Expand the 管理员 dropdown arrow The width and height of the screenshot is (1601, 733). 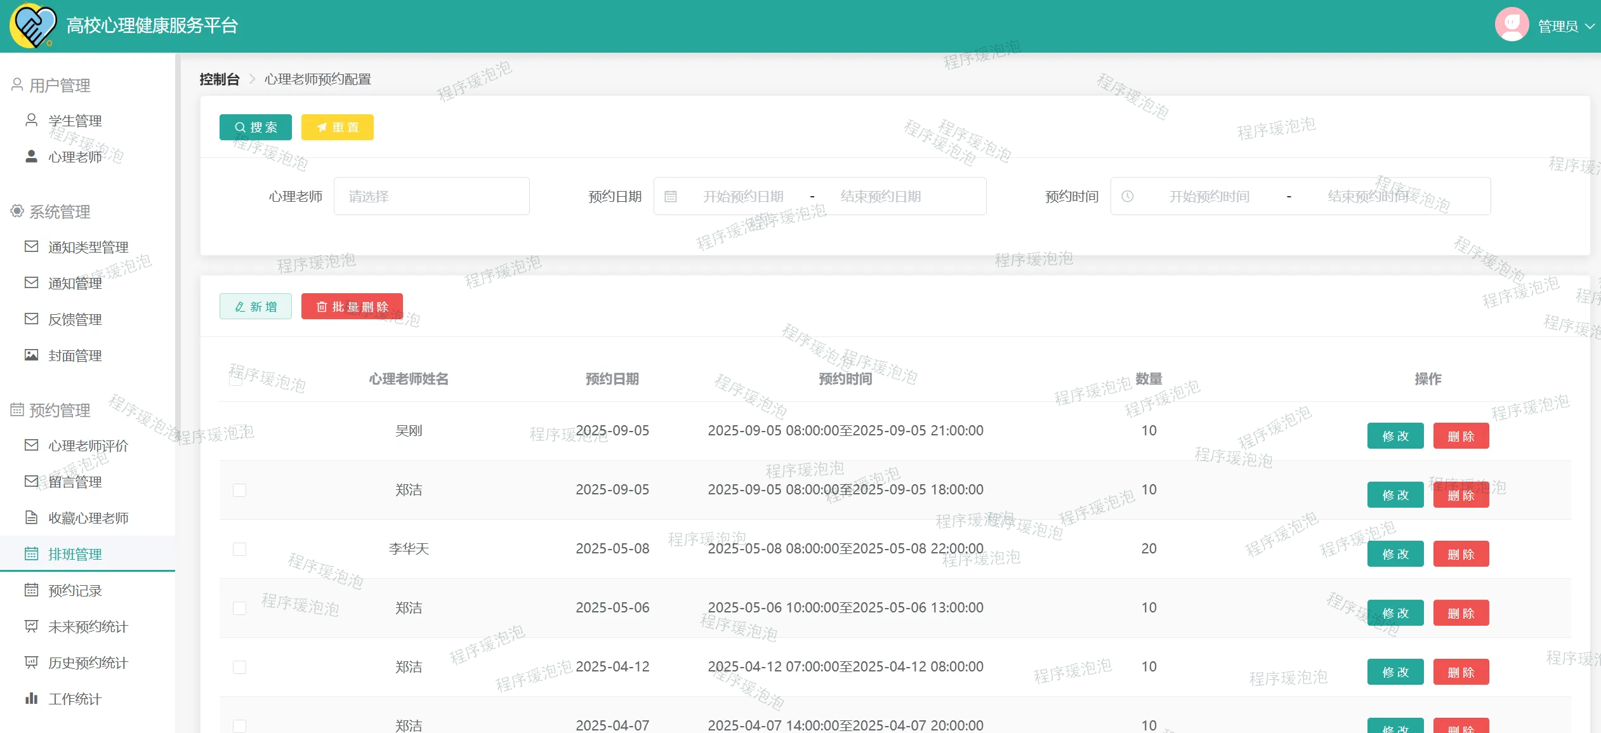(x=1590, y=27)
